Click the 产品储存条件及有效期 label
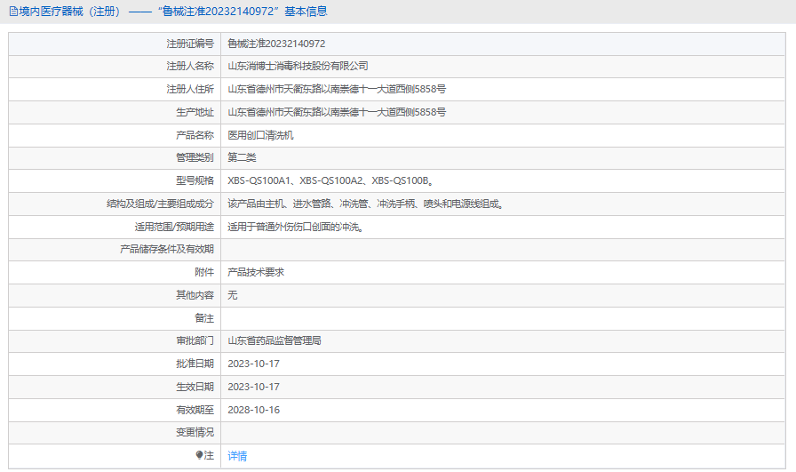 167,249
